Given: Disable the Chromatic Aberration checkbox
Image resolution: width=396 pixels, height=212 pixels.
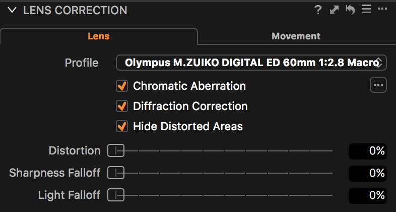Looking at the screenshot, I should pyautogui.click(x=122, y=86).
